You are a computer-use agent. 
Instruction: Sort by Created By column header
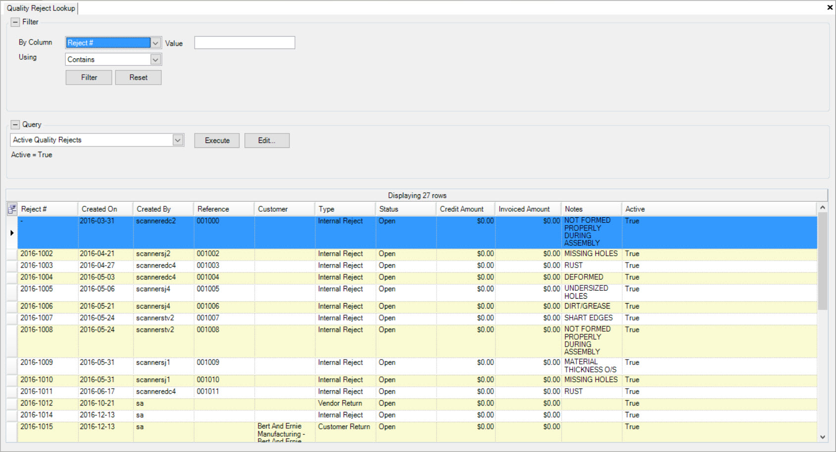click(x=163, y=209)
